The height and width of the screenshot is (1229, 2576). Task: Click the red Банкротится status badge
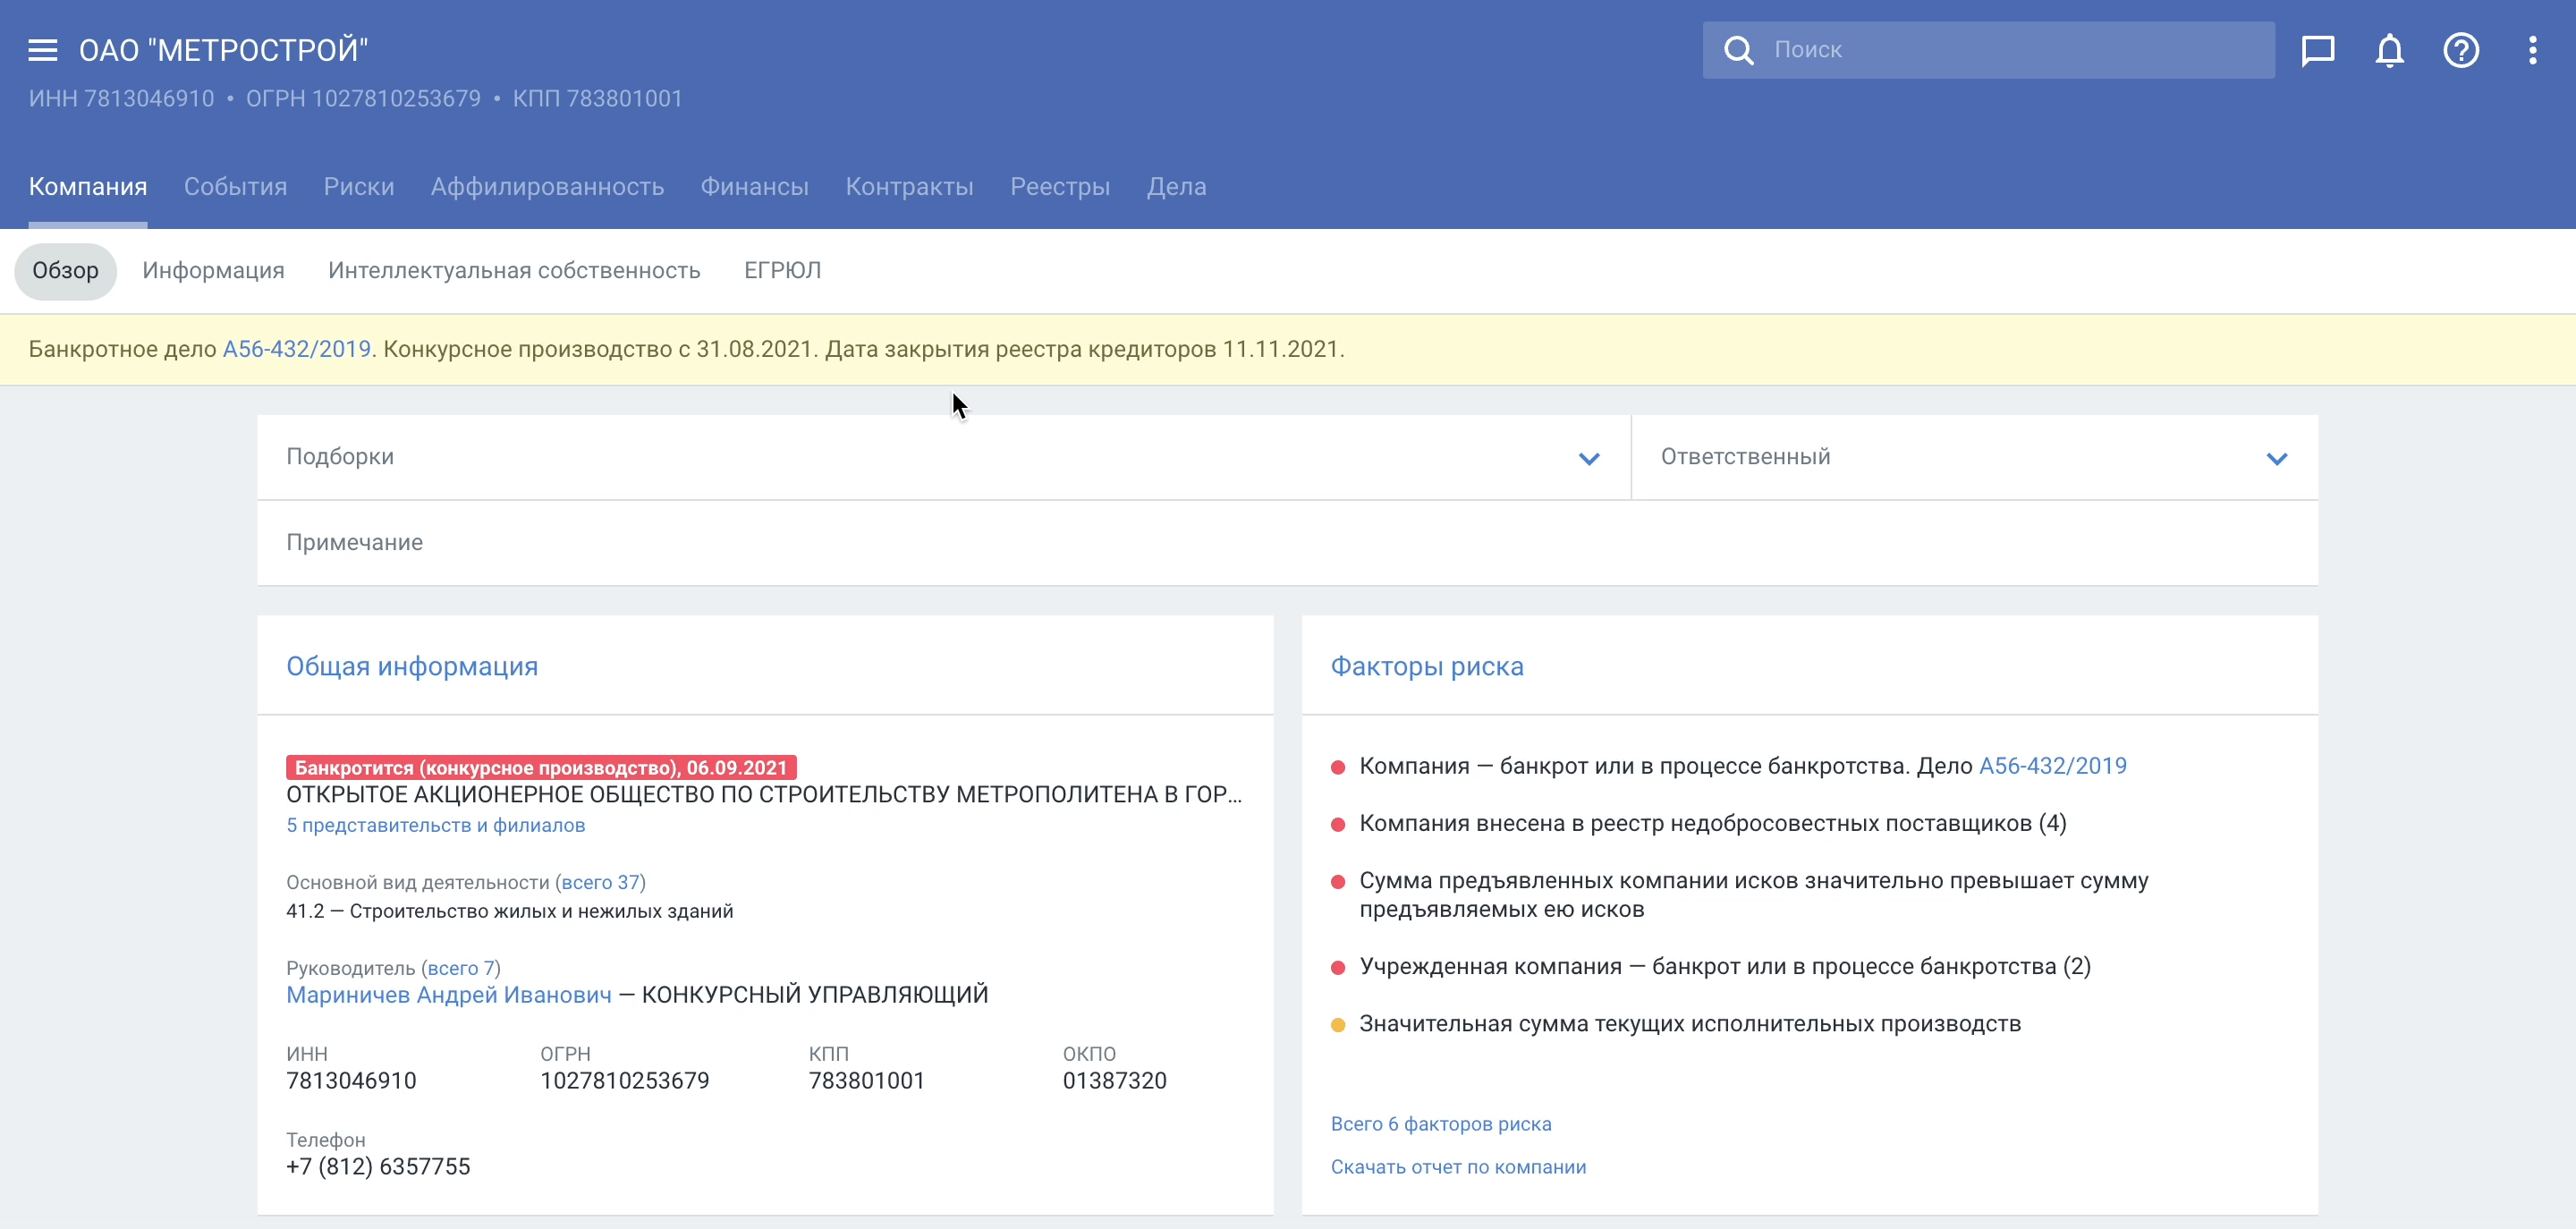coord(541,768)
